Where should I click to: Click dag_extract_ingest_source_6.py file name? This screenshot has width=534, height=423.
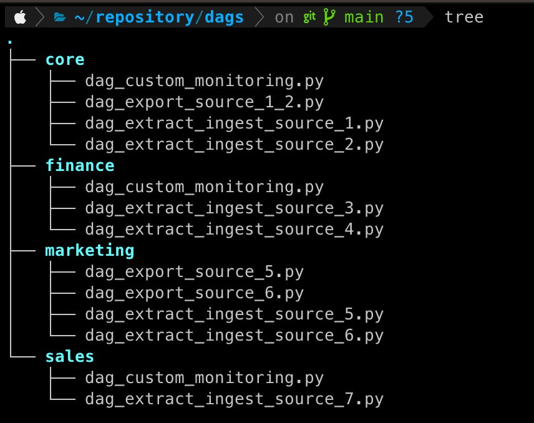point(235,336)
